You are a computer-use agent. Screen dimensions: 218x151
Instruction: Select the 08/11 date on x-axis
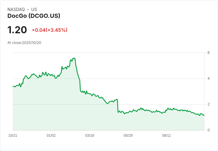(x=166, y=136)
